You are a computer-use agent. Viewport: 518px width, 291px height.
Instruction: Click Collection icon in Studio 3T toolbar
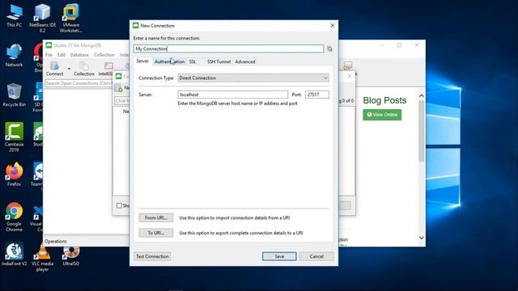pyautogui.click(x=84, y=69)
